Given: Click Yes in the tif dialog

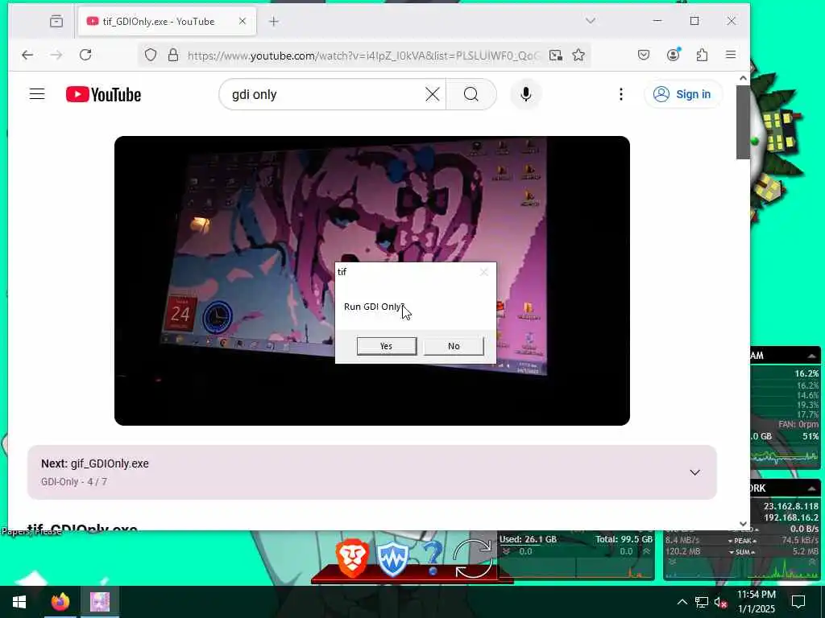Looking at the screenshot, I should (x=387, y=346).
